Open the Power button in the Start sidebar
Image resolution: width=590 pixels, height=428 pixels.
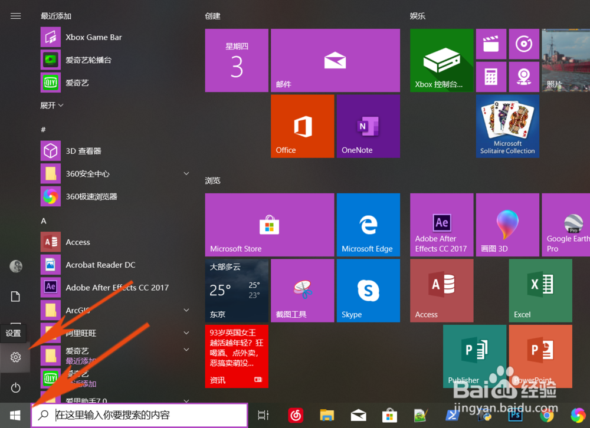[x=15, y=388]
